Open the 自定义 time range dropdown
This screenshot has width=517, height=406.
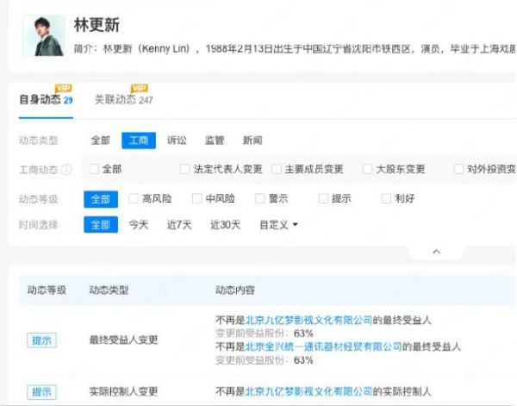278,225
